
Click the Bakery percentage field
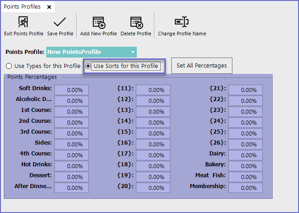[245, 166]
